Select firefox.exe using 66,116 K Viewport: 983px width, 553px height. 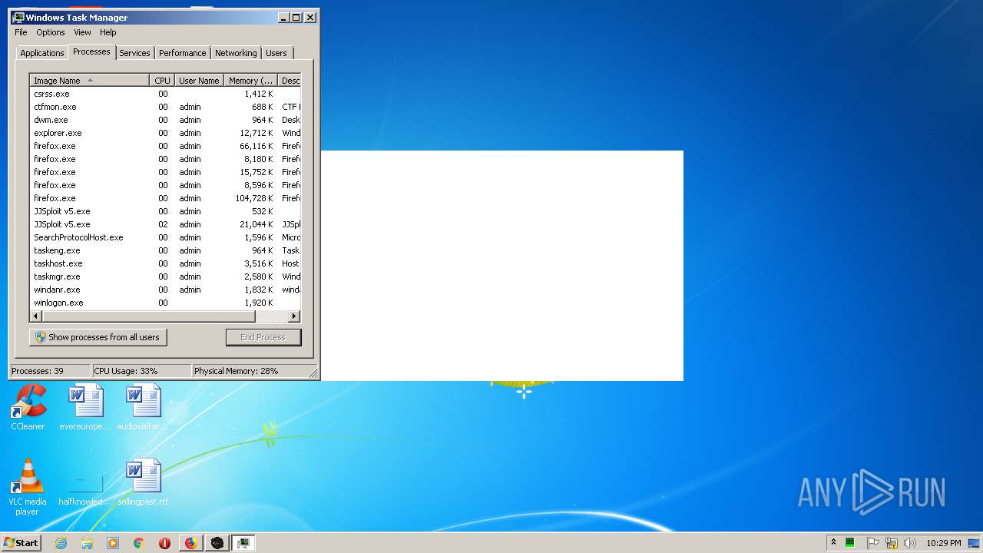tap(165, 146)
